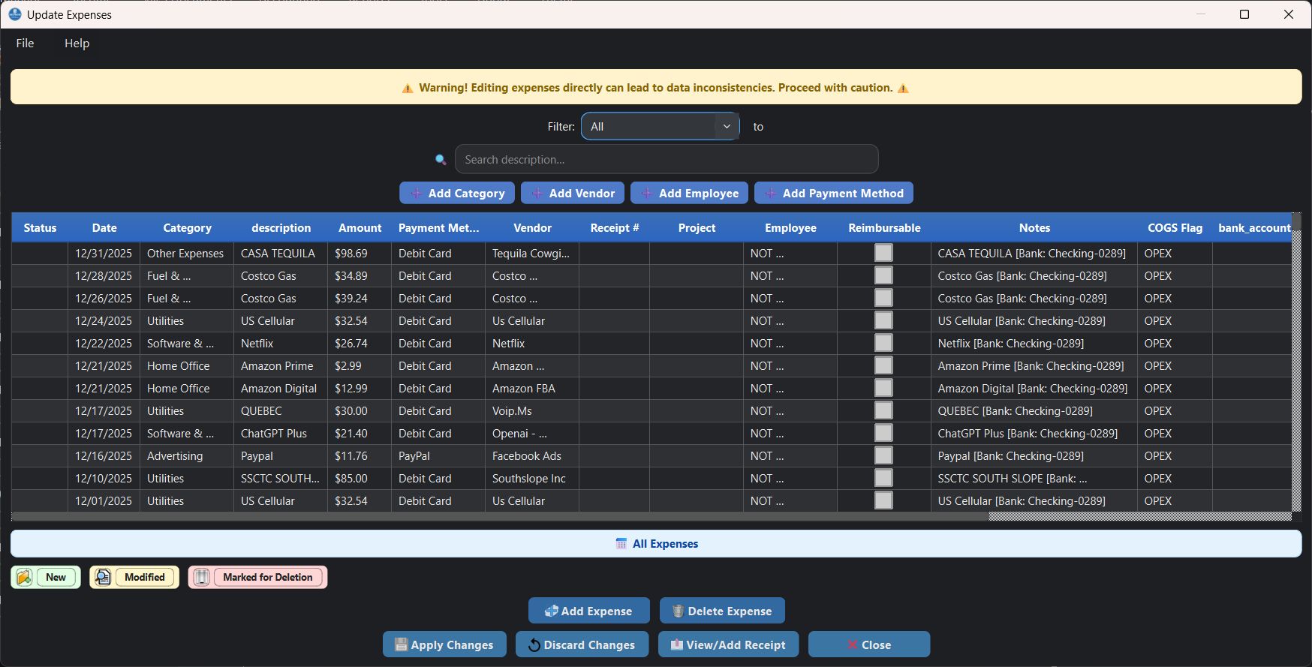Open the Filter dropdown set to All

pos(660,126)
